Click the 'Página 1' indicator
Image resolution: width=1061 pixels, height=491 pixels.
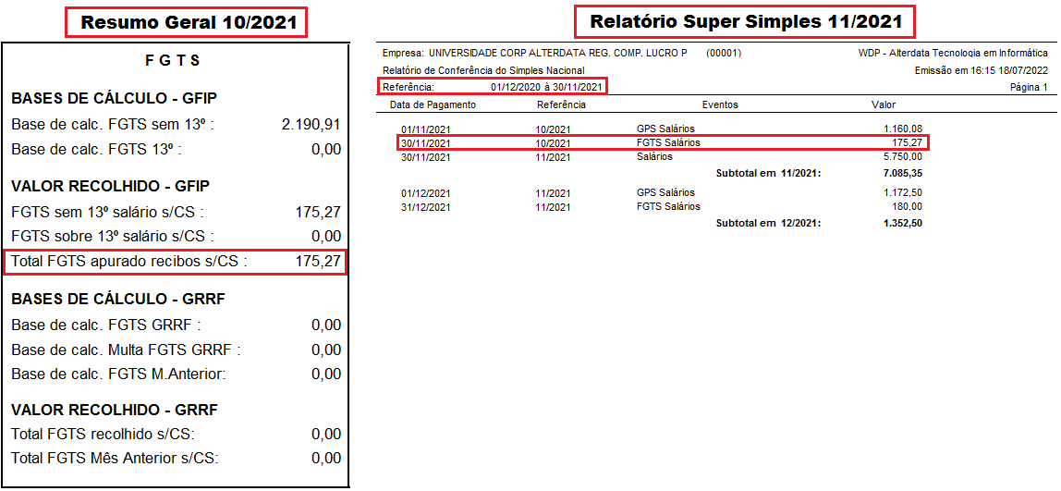pos(1029,87)
